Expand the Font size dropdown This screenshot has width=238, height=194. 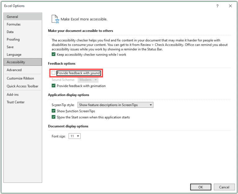point(74,136)
